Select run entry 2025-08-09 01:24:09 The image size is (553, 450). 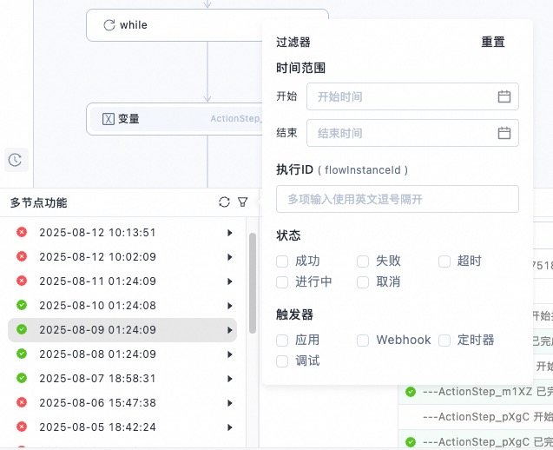122,330
